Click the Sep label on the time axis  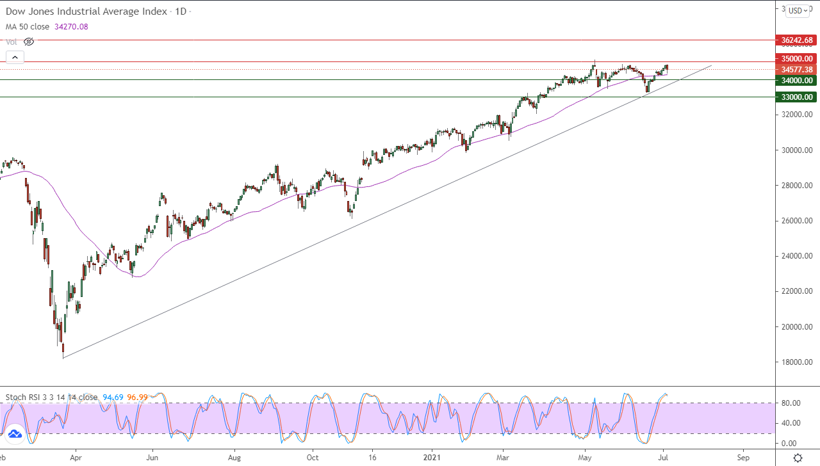[743, 458]
